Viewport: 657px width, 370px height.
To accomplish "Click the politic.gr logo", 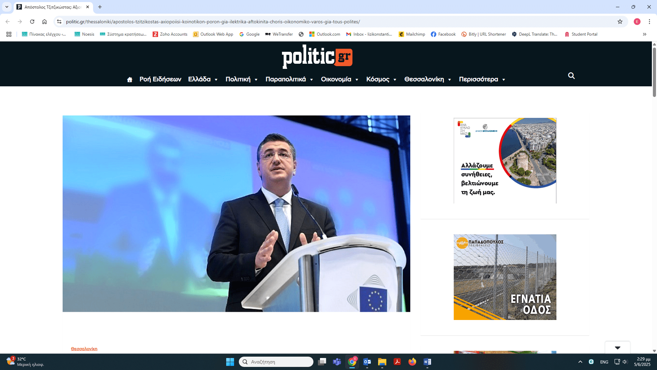I will coord(317,57).
